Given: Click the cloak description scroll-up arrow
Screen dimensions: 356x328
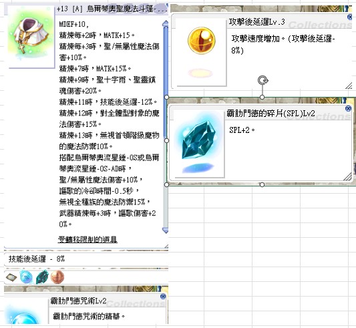Looking at the screenshot, I should click(x=166, y=23).
